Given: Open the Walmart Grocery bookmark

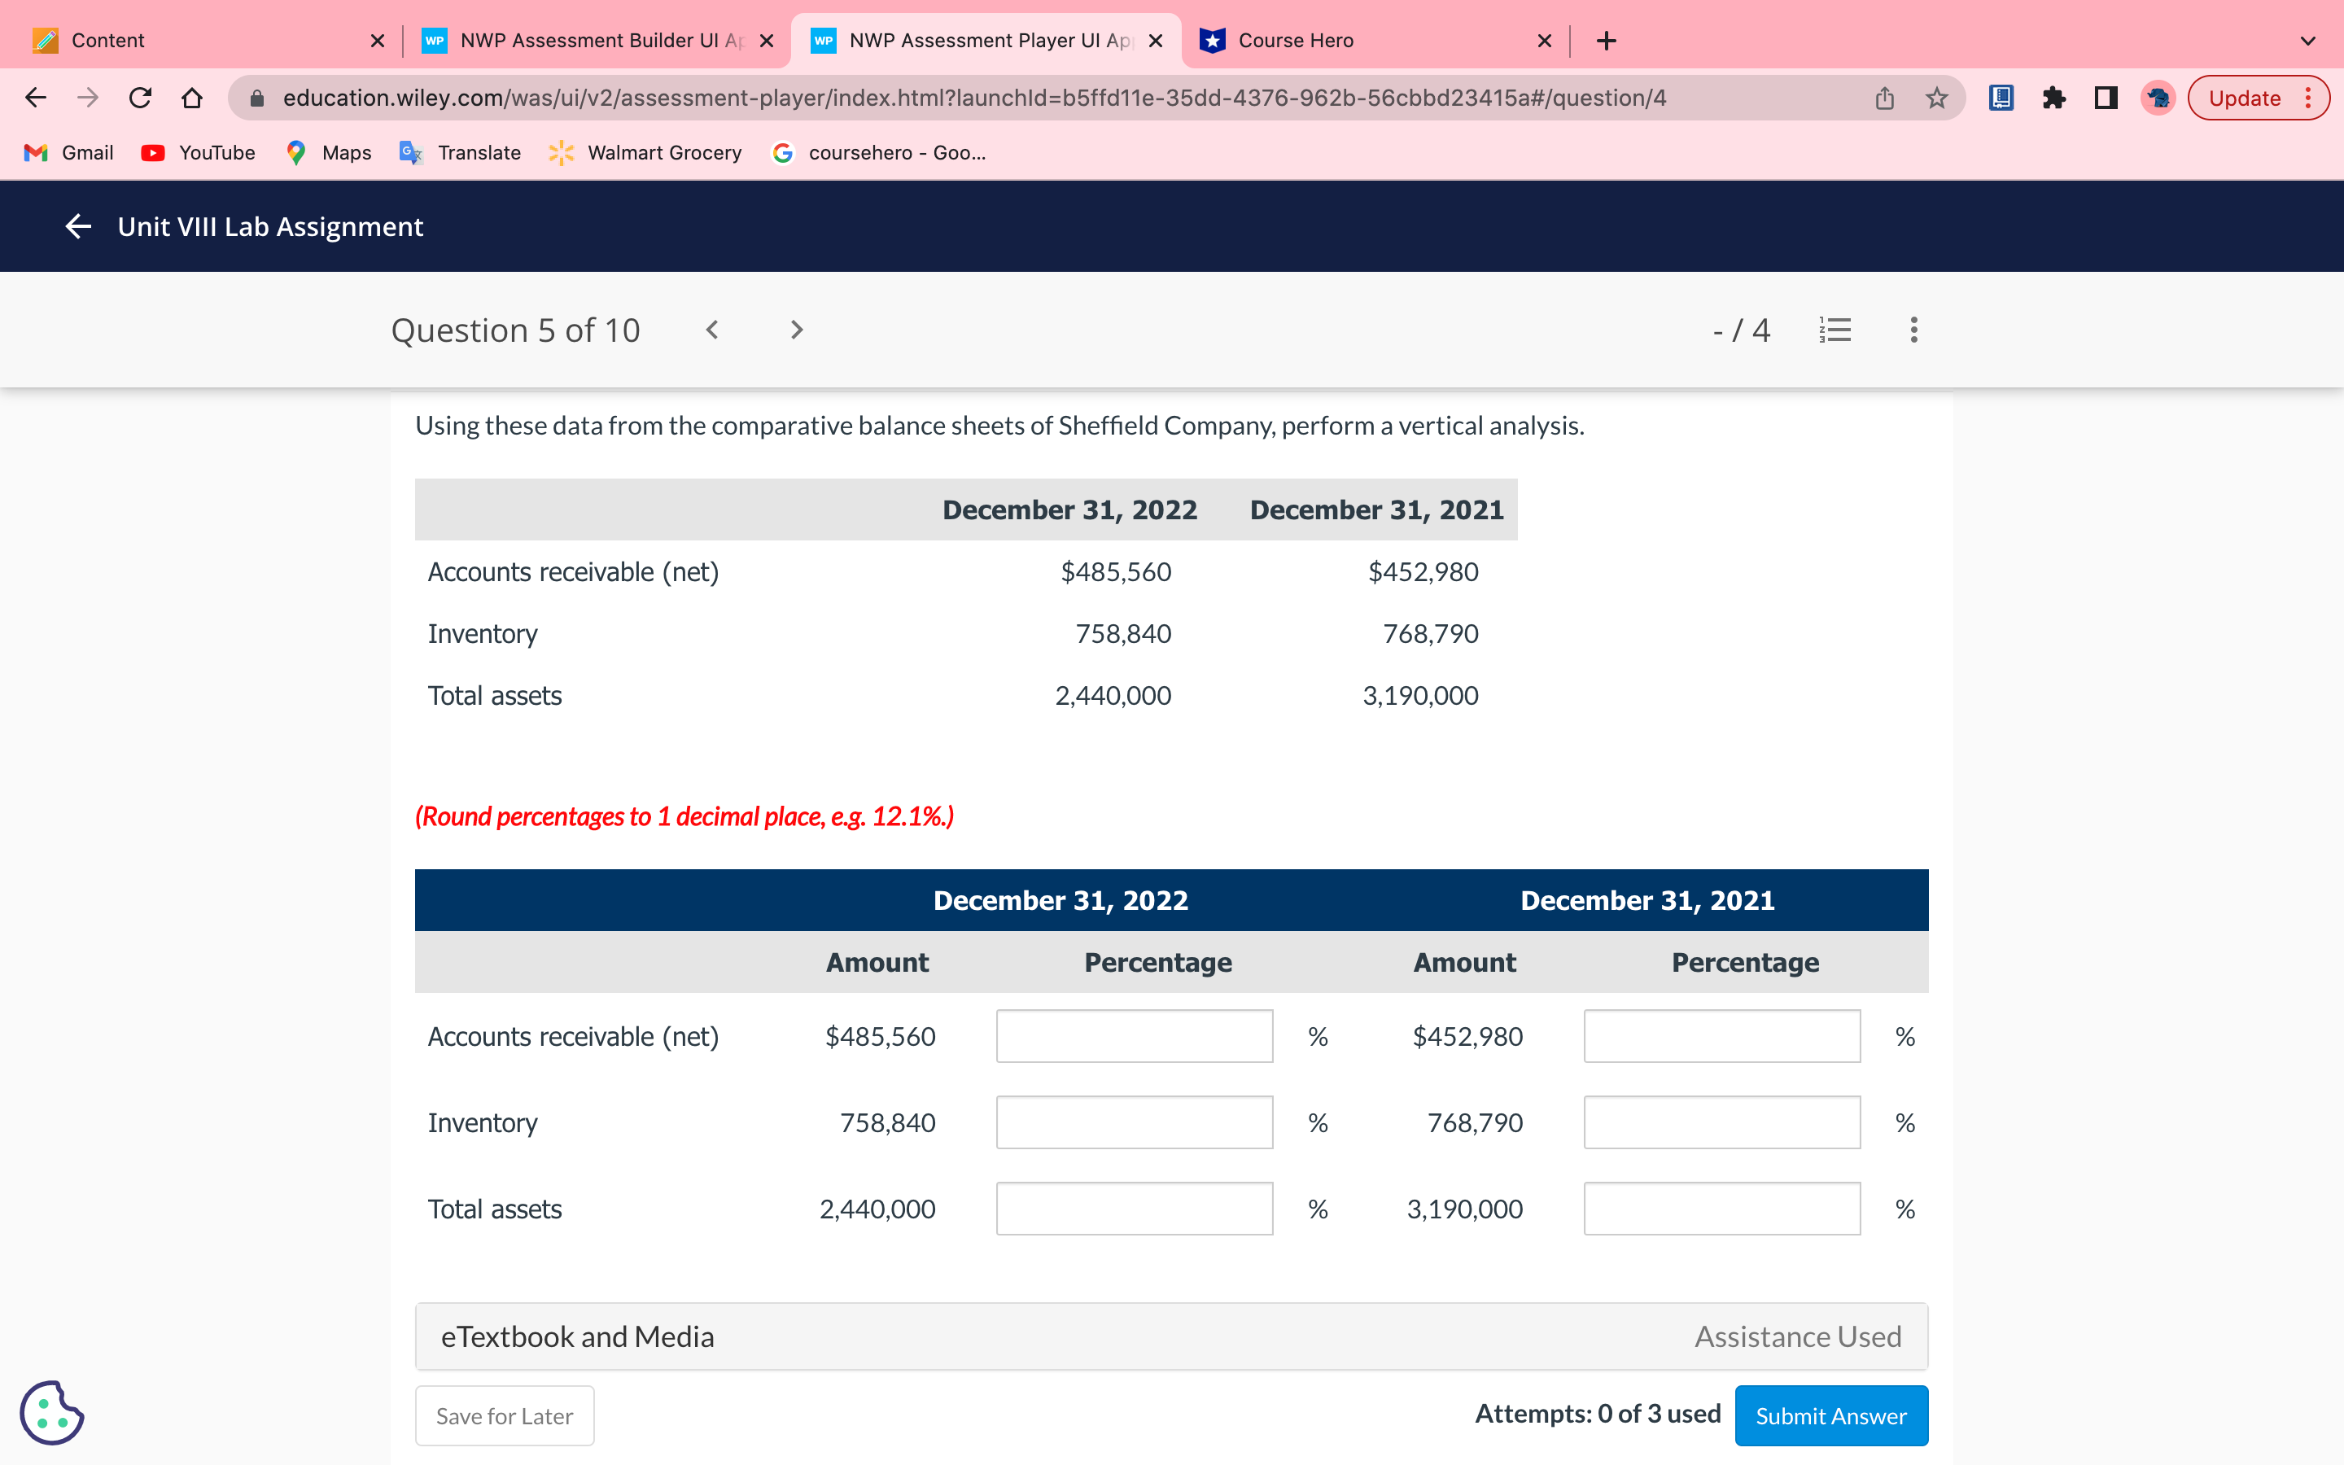Looking at the screenshot, I should 644,152.
